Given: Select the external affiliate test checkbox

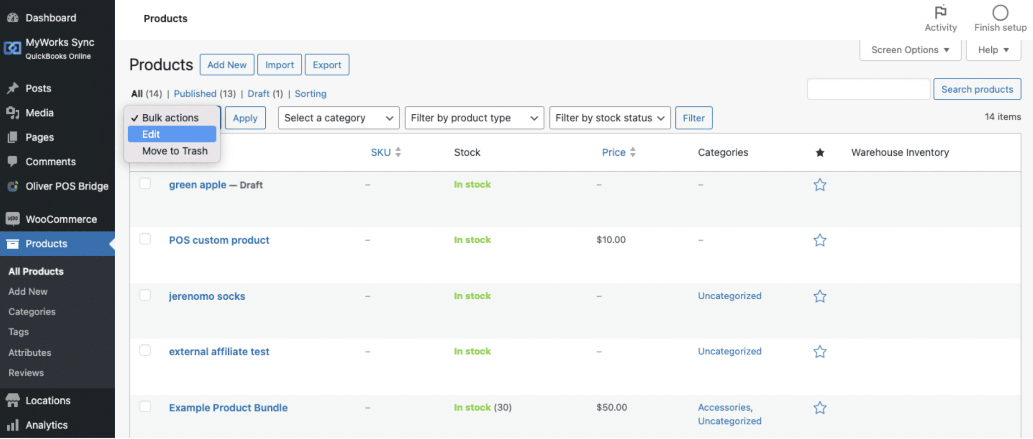Looking at the screenshot, I should pos(145,351).
